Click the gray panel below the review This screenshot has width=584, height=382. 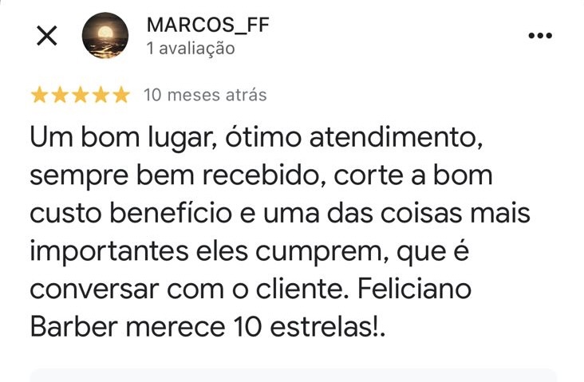point(293,376)
